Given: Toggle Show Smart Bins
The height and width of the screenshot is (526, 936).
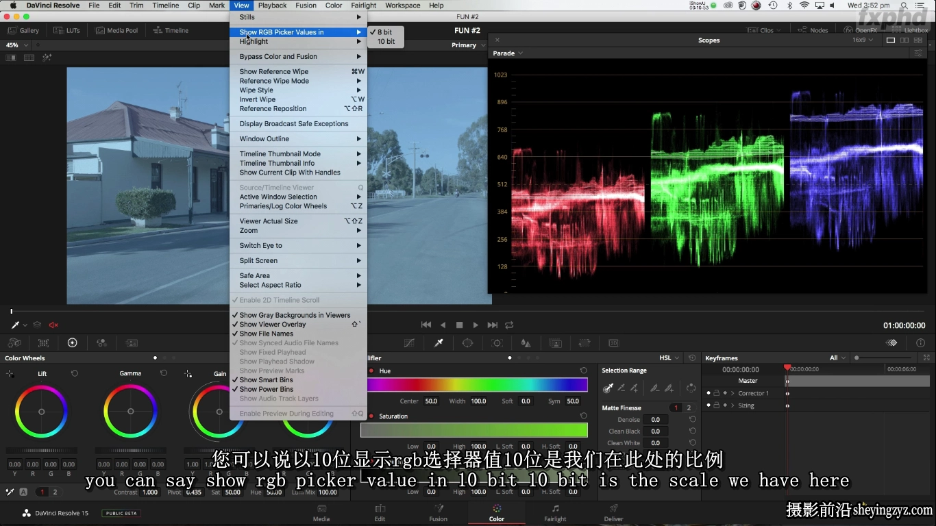Looking at the screenshot, I should (298, 379).
